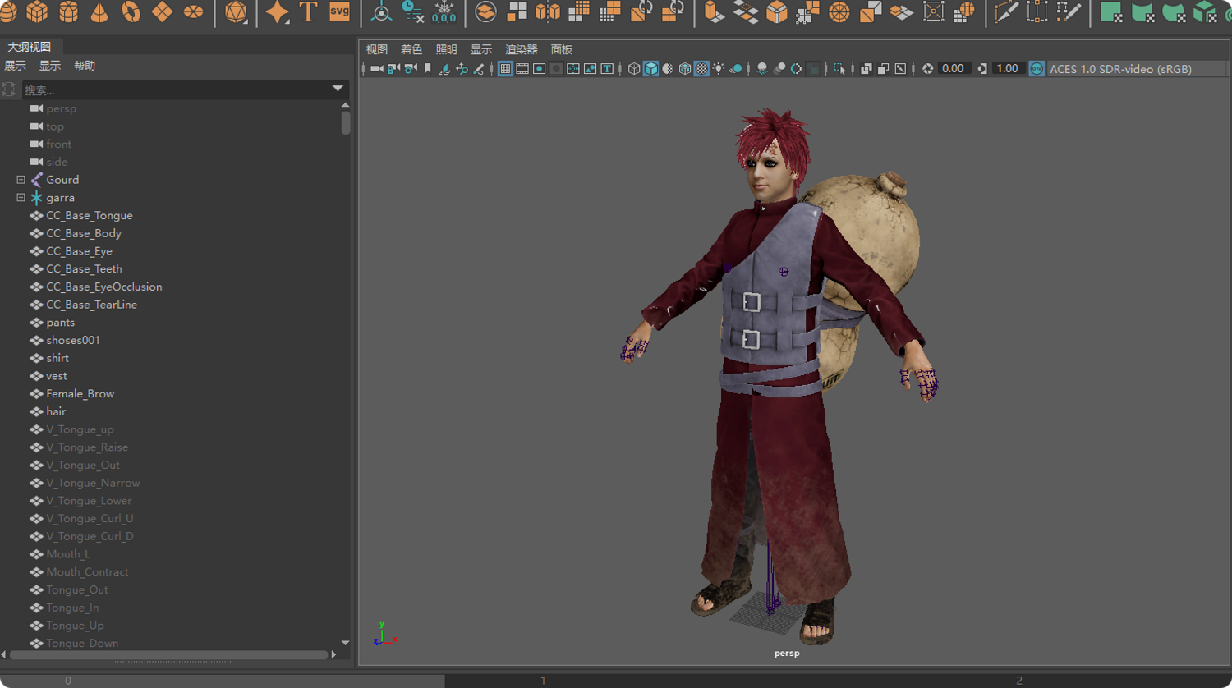The height and width of the screenshot is (688, 1232).
Task: Toggle smooth shade all mode
Action: coord(651,69)
